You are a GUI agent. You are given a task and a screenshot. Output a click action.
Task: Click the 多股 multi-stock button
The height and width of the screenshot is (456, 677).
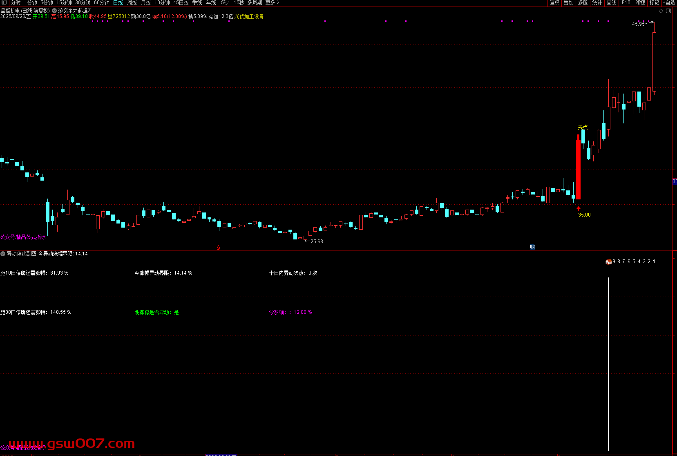(583, 2)
